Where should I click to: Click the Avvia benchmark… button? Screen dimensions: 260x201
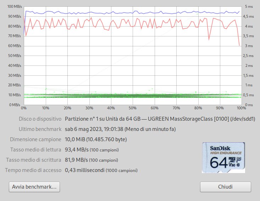click(x=34, y=187)
